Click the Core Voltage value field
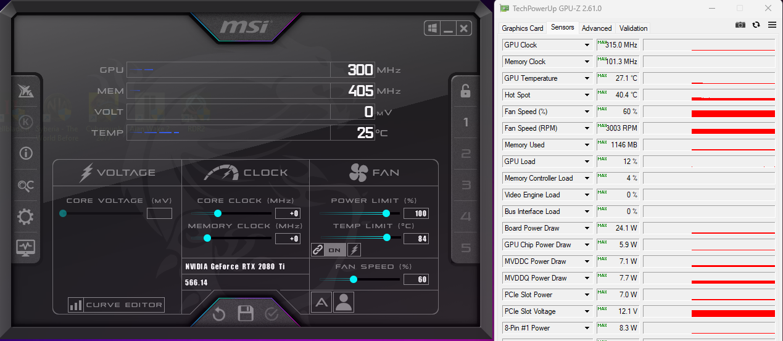This screenshot has width=783, height=341. [159, 213]
